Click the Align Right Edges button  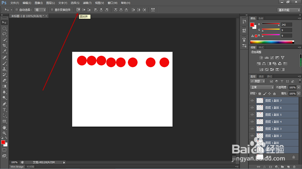[106, 10]
